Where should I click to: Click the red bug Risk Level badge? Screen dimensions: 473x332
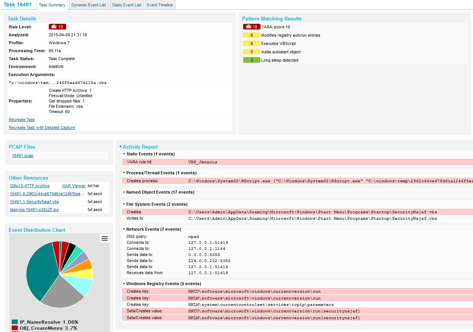pyautogui.click(x=57, y=27)
